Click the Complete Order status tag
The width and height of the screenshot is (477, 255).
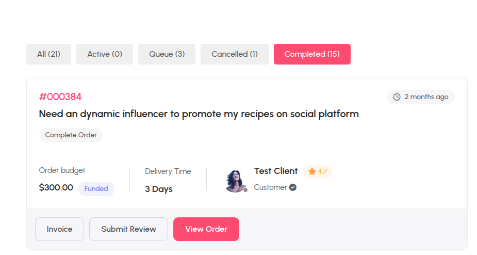coord(71,135)
